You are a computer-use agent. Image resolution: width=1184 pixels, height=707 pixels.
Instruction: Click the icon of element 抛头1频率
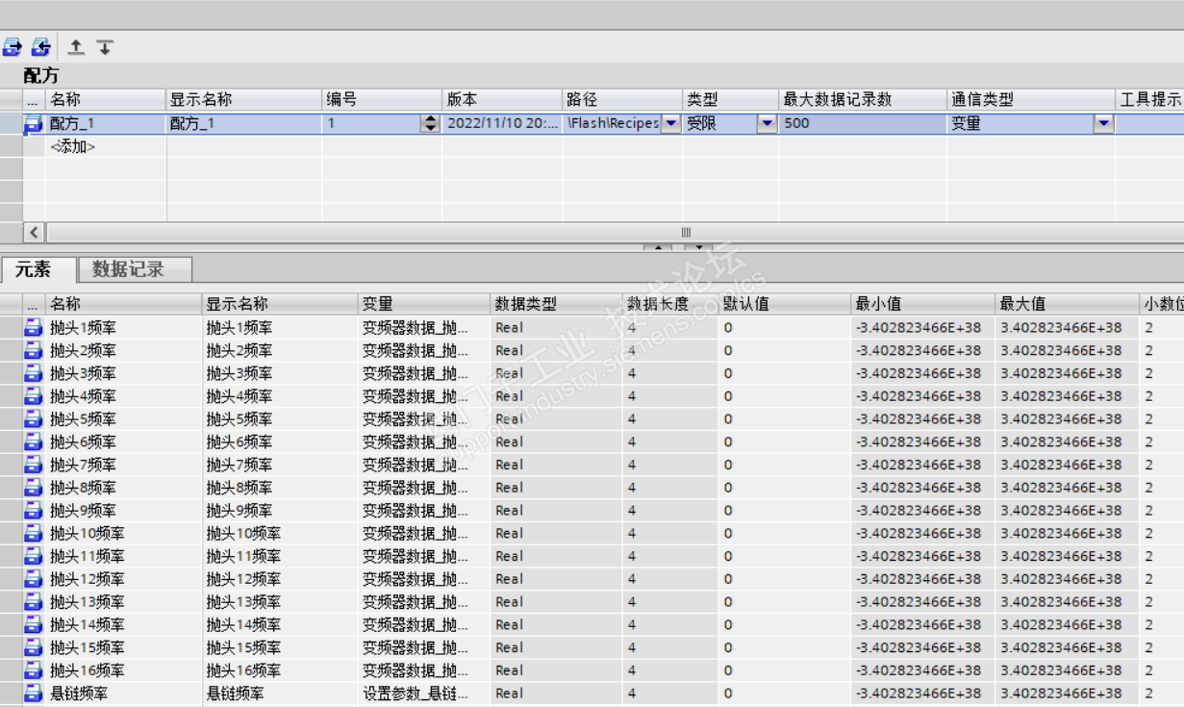pos(34,327)
